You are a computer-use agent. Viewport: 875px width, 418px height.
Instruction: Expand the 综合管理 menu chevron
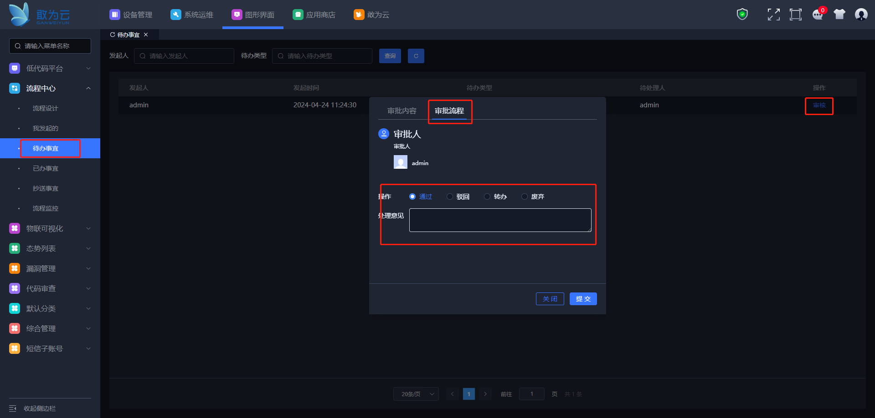[88, 328]
